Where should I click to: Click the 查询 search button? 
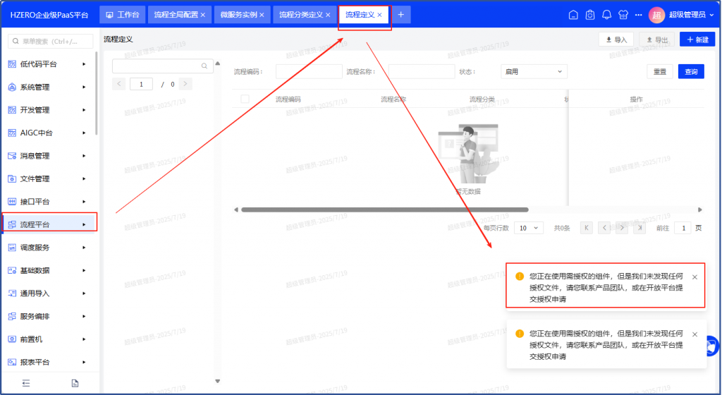pyautogui.click(x=691, y=71)
